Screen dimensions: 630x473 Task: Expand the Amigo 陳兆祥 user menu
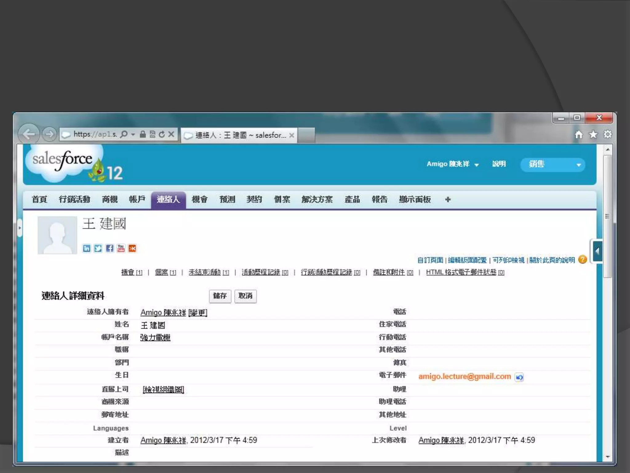[x=453, y=164]
